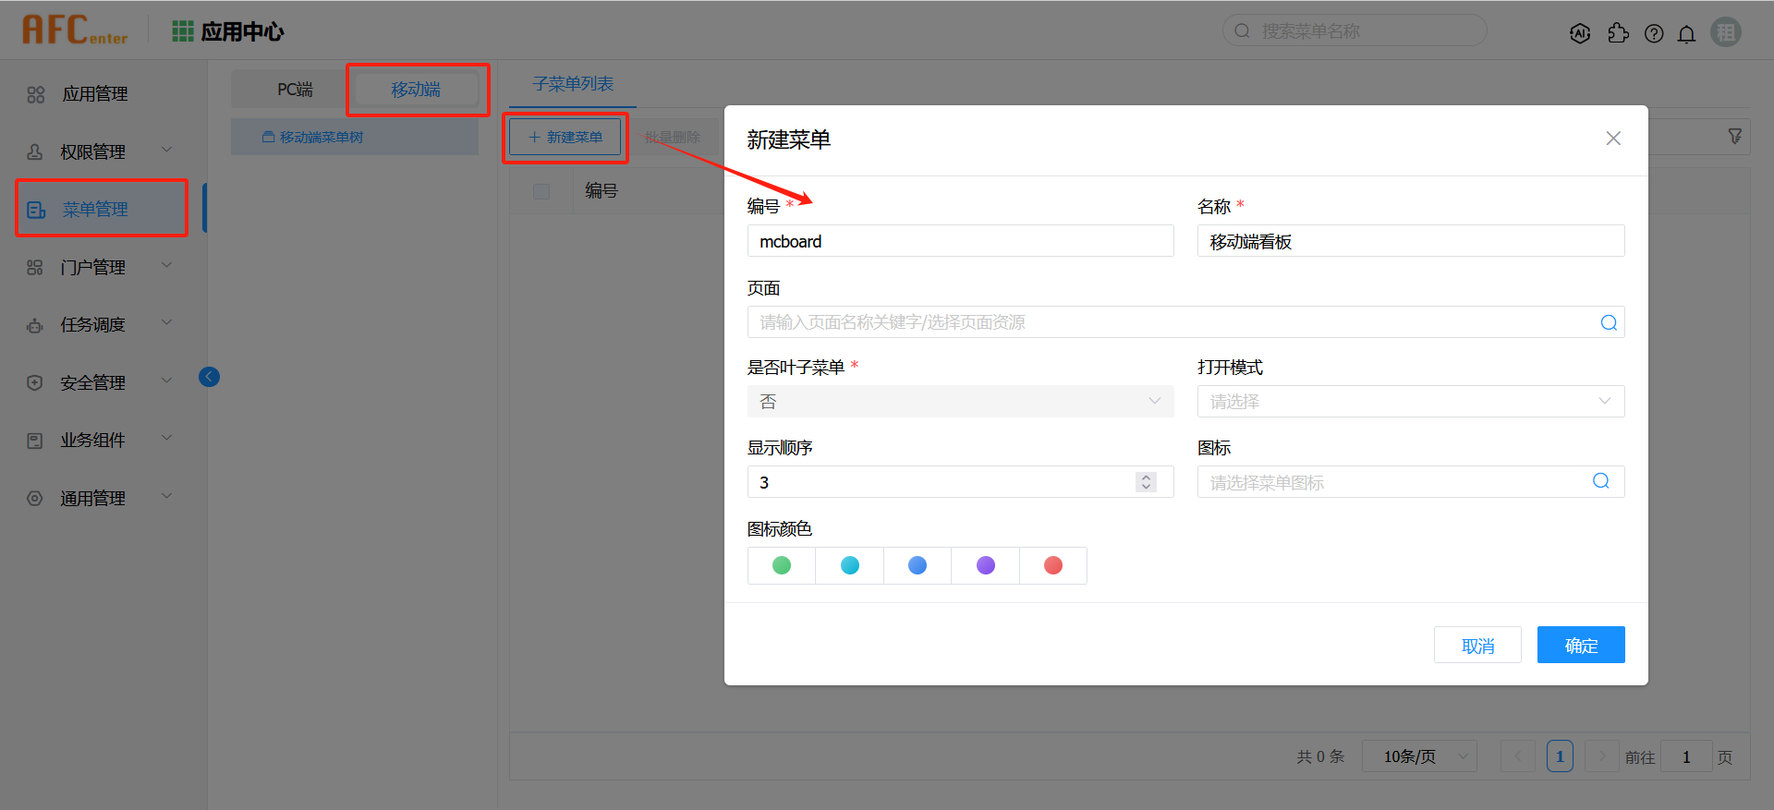The width and height of the screenshot is (1774, 810).
Task: Click the 显示顺序 stepper arrows
Action: tap(1146, 482)
